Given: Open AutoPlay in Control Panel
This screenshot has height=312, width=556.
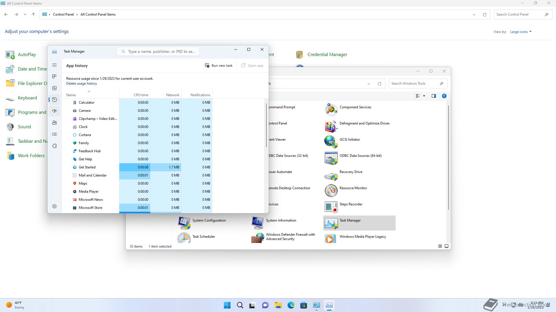Looking at the screenshot, I should click(21, 55).
